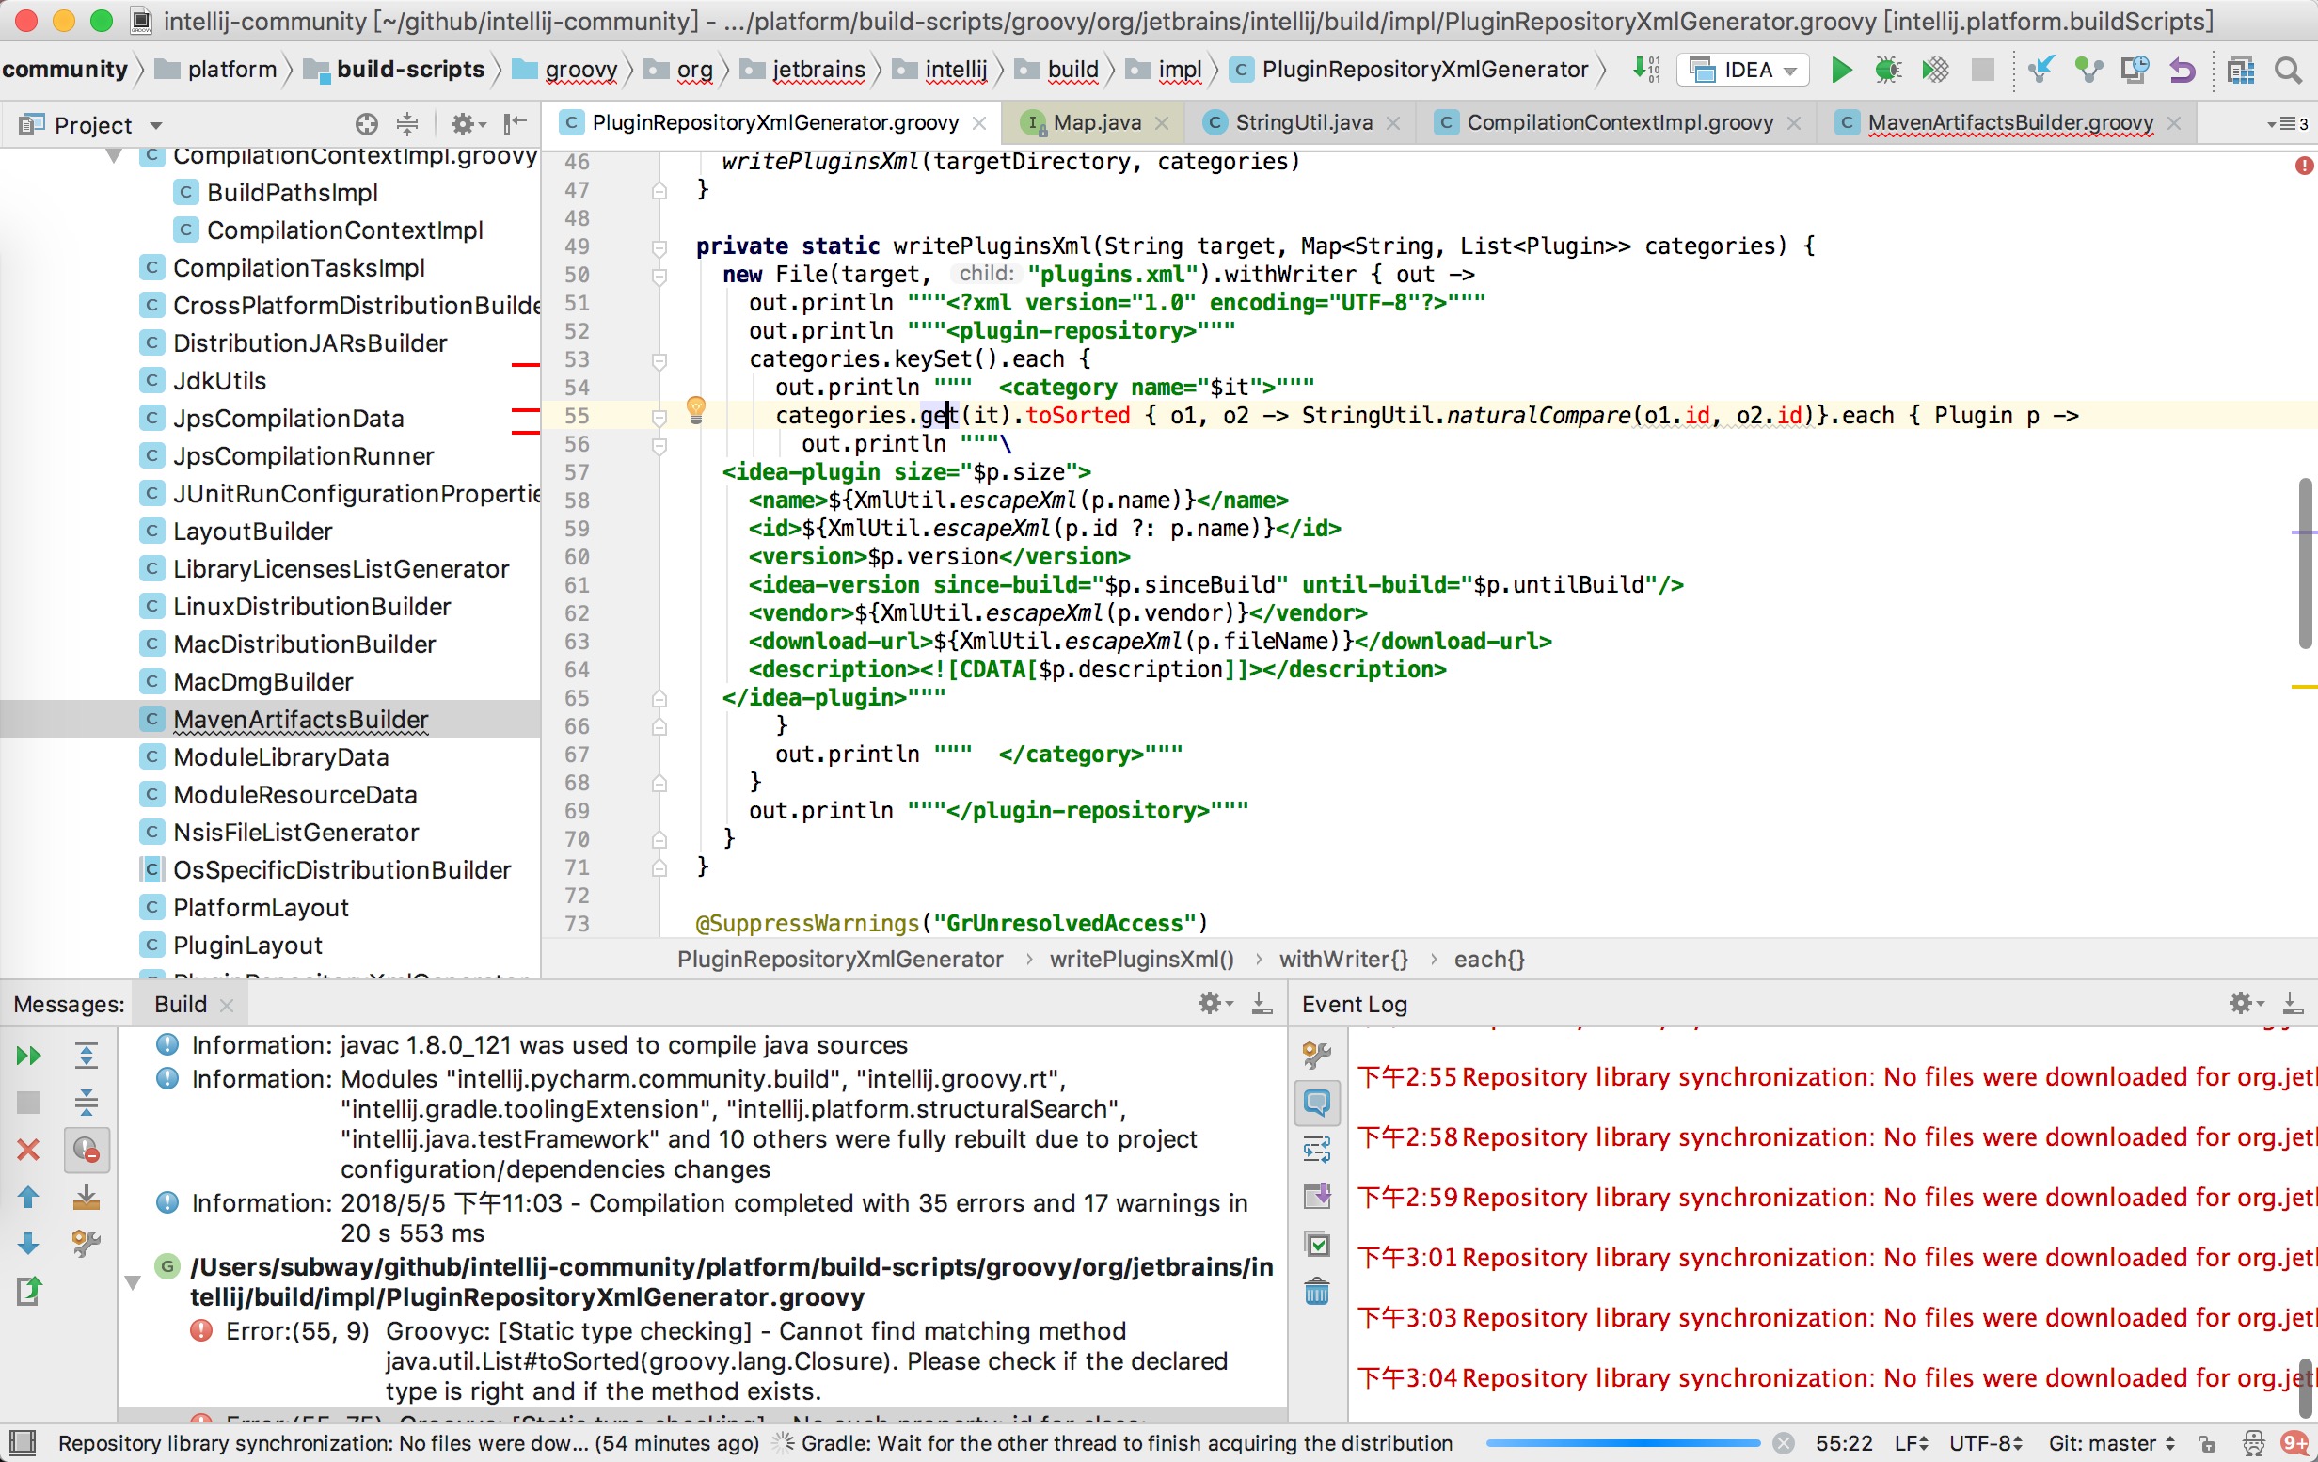Toggle the mark all as read checkbox icon
2318x1462 pixels.
click(x=1317, y=1244)
